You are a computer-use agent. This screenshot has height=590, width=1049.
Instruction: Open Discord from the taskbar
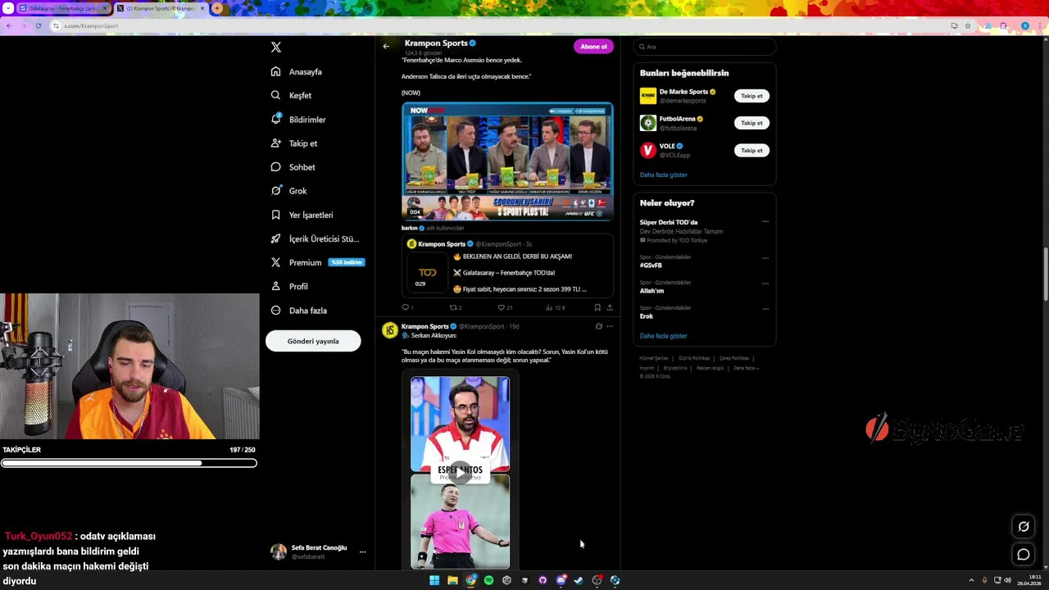(561, 580)
